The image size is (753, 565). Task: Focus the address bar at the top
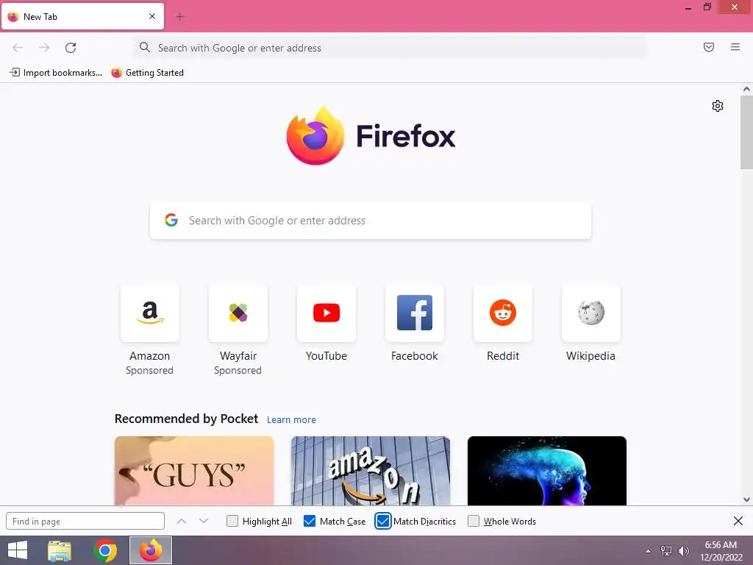point(389,48)
